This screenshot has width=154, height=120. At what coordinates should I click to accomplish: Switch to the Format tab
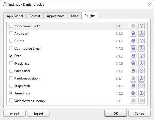click(x=35, y=16)
